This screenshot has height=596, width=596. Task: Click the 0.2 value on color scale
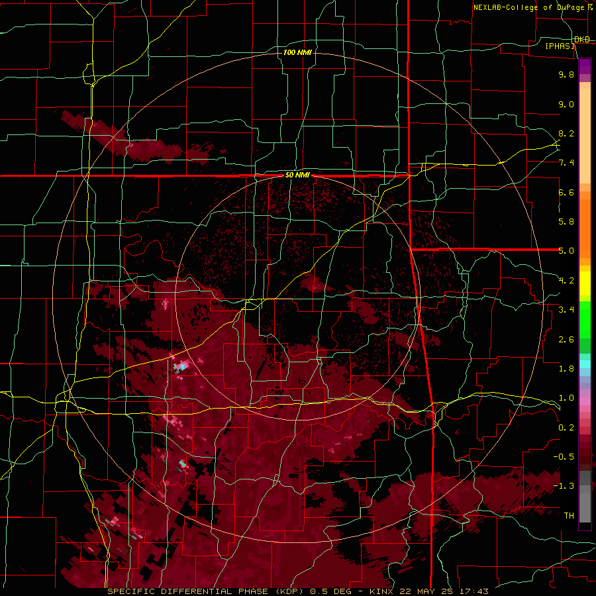566,428
